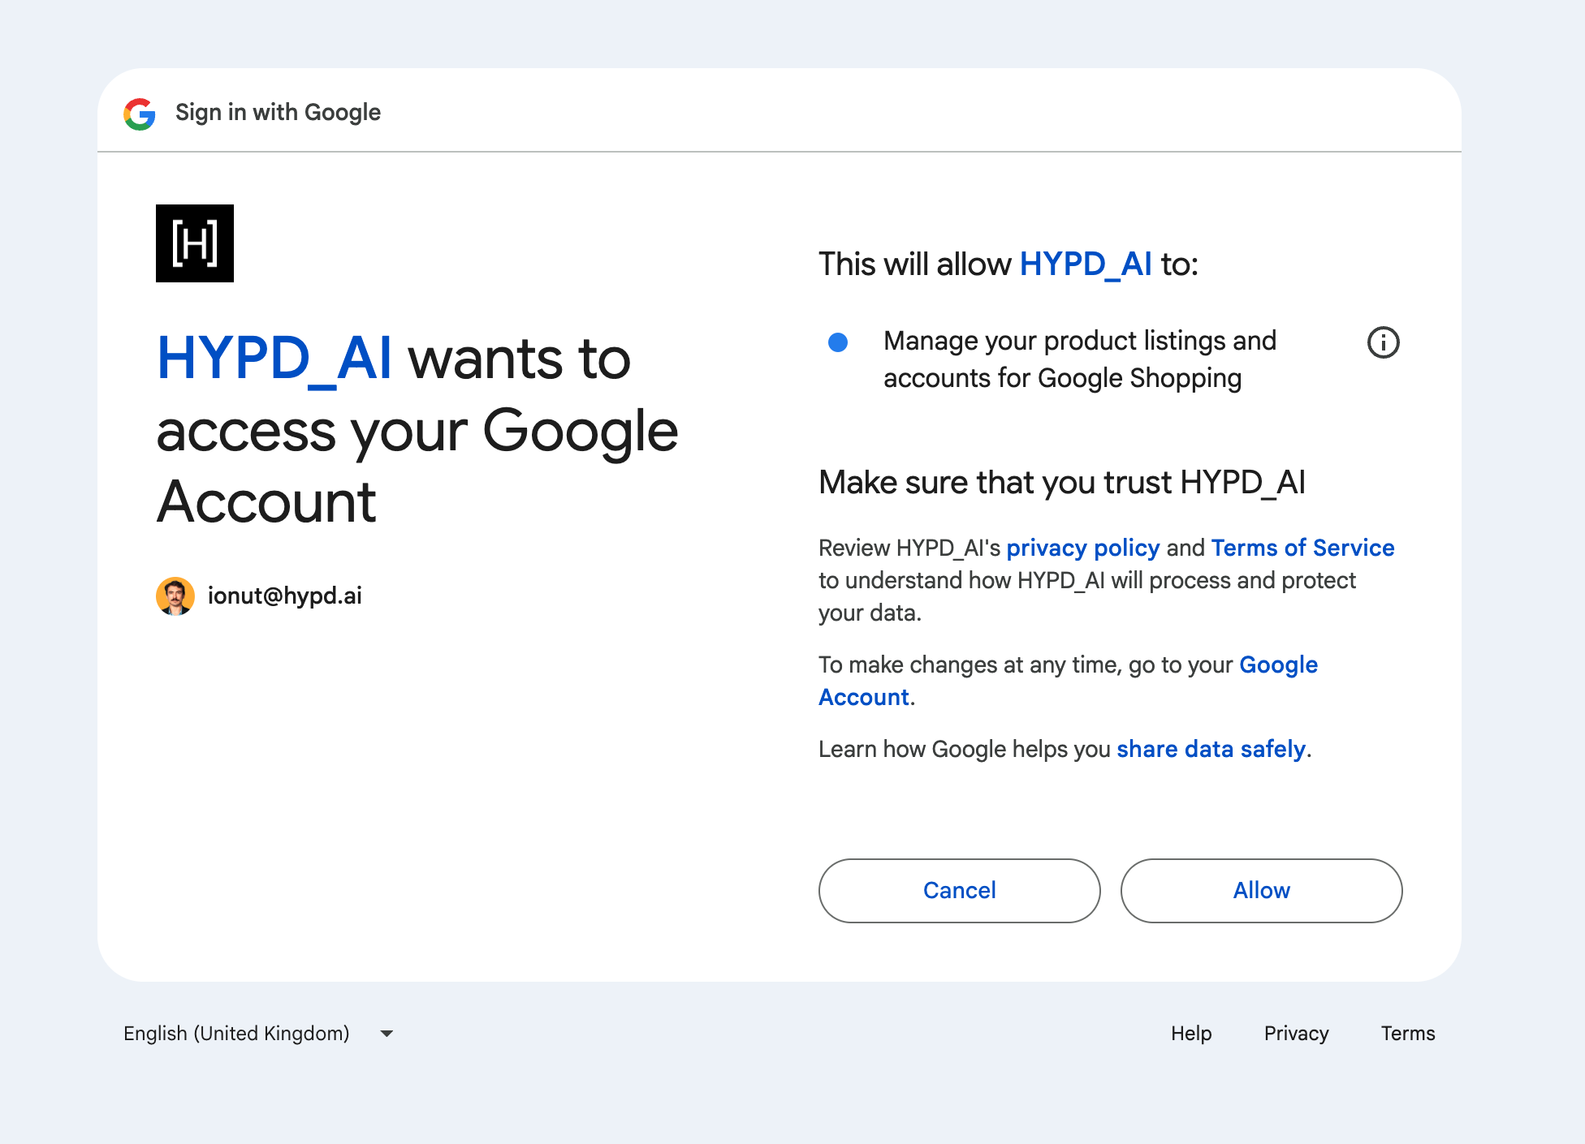Click the Allow button
Viewport: 1585px width, 1144px height.
click(1261, 890)
